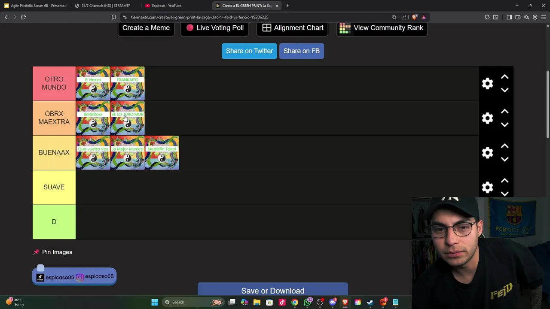The width and height of the screenshot is (550, 309).
Task: Open File Explorer from taskbar
Action: (x=257, y=302)
